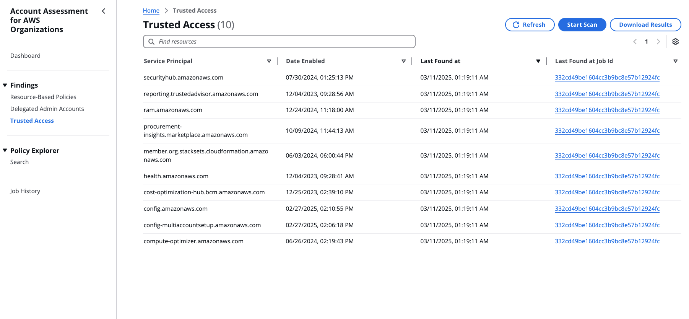The image size is (689, 319).
Task: Open Job History page
Action: point(25,191)
